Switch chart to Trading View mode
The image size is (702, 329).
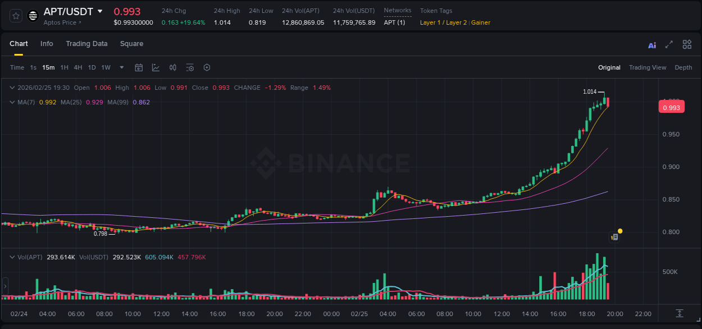(x=648, y=67)
